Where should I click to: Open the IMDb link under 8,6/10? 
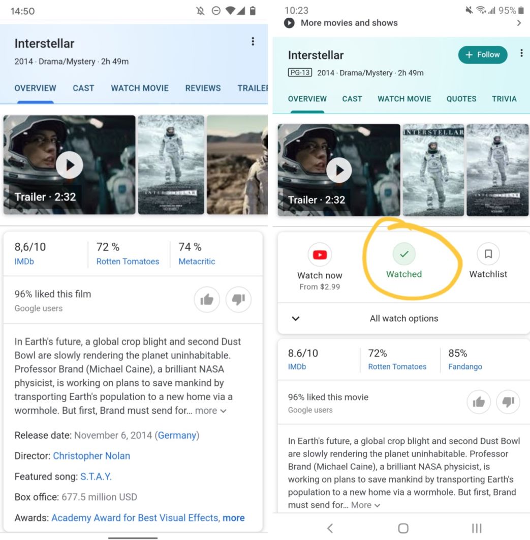pyautogui.click(x=24, y=262)
